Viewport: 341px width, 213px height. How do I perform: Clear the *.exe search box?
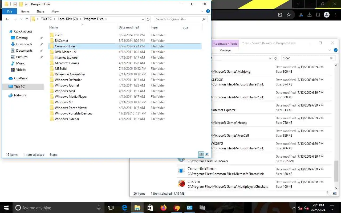point(331,58)
